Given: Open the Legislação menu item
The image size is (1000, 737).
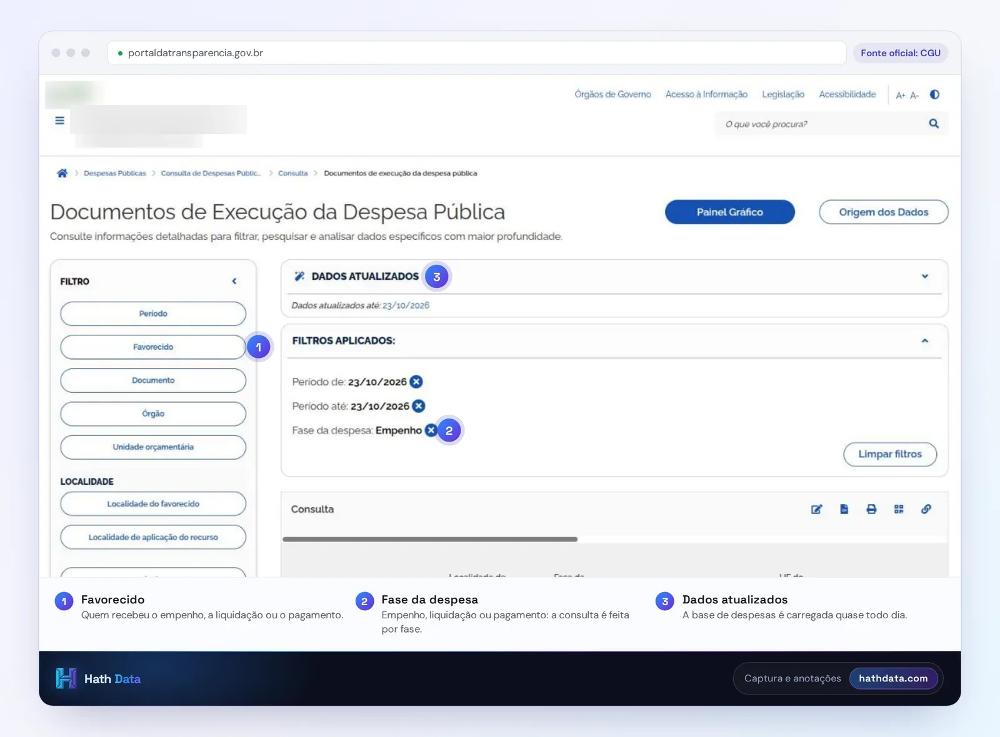Looking at the screenshot, I should pyautogui.click(x=783, y=94).
